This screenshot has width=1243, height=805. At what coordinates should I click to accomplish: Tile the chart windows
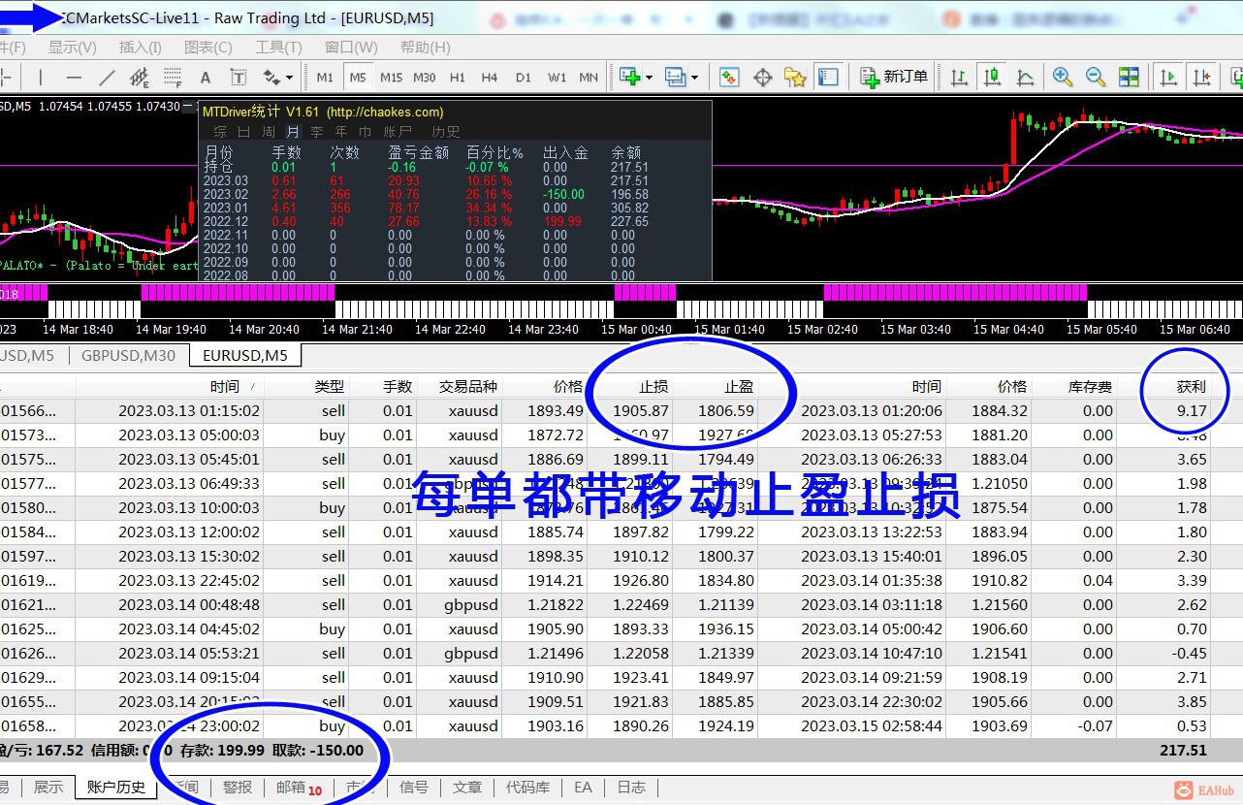[1129, 78]
